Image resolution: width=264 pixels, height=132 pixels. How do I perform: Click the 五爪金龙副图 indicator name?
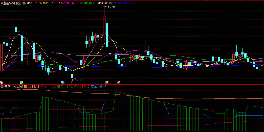[x=13, y=87]
